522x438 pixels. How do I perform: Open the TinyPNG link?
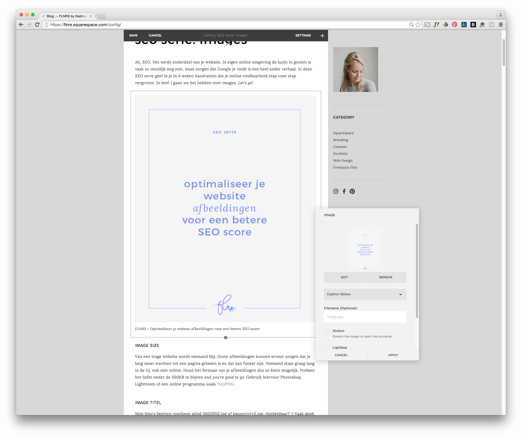pos(225,384)
